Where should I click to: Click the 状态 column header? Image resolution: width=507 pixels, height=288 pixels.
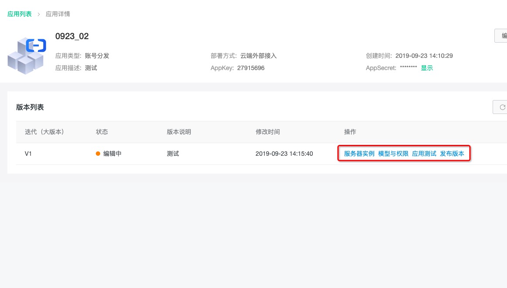[x=102, y=132]
